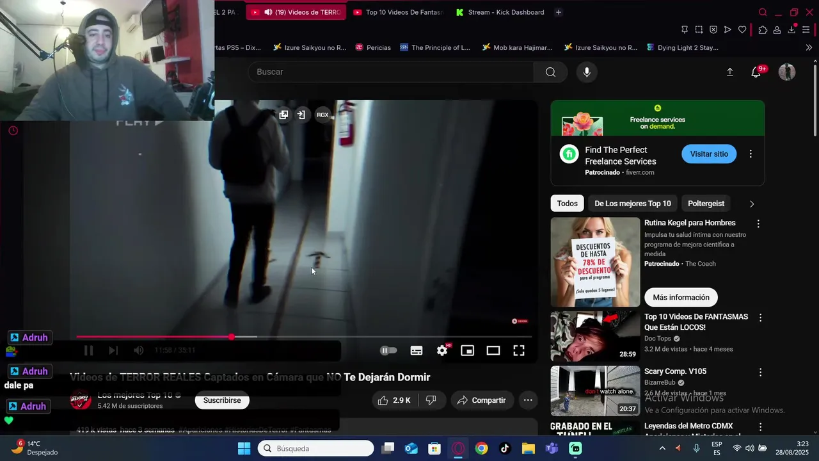Screen dimensions: 819x461
Task: Share the video via Compartir
Action: point(482,400)
